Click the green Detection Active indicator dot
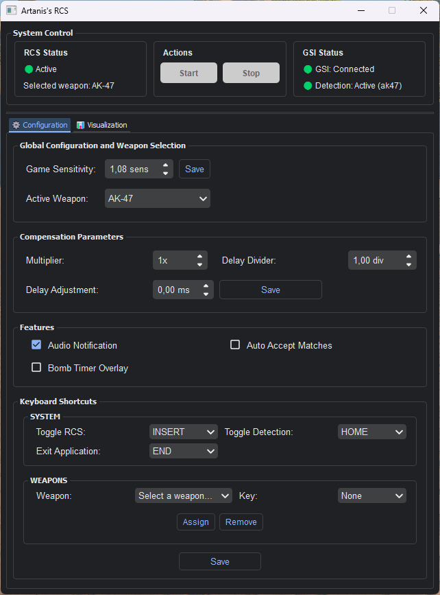 click(308, 86)
